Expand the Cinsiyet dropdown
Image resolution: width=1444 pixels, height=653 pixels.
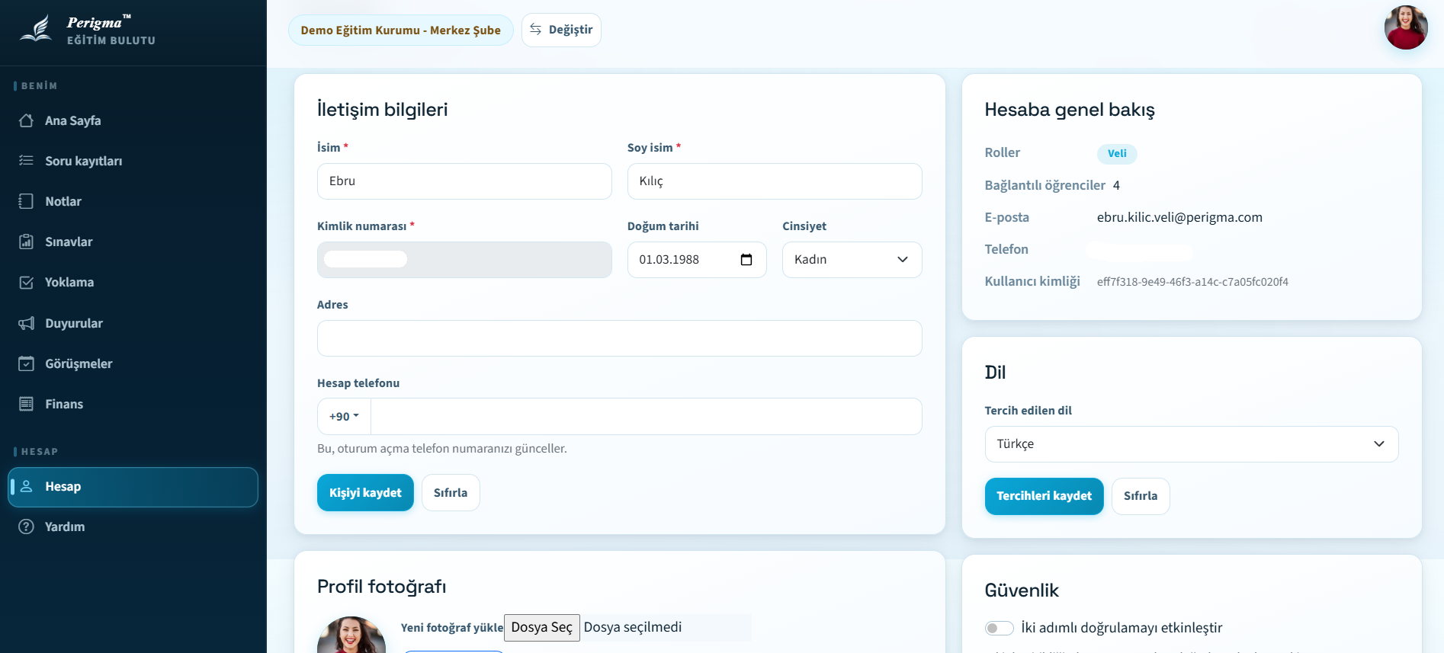pyautogui.click(x=852, y=260)
